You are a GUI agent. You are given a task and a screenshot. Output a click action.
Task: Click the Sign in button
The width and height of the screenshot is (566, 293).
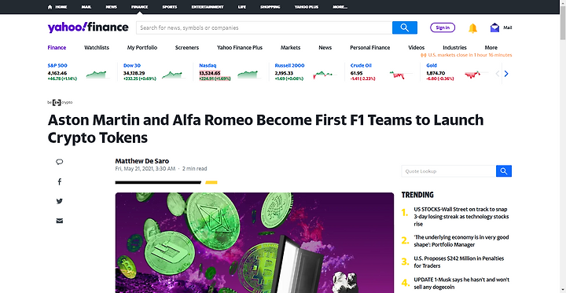pos(443,27)
